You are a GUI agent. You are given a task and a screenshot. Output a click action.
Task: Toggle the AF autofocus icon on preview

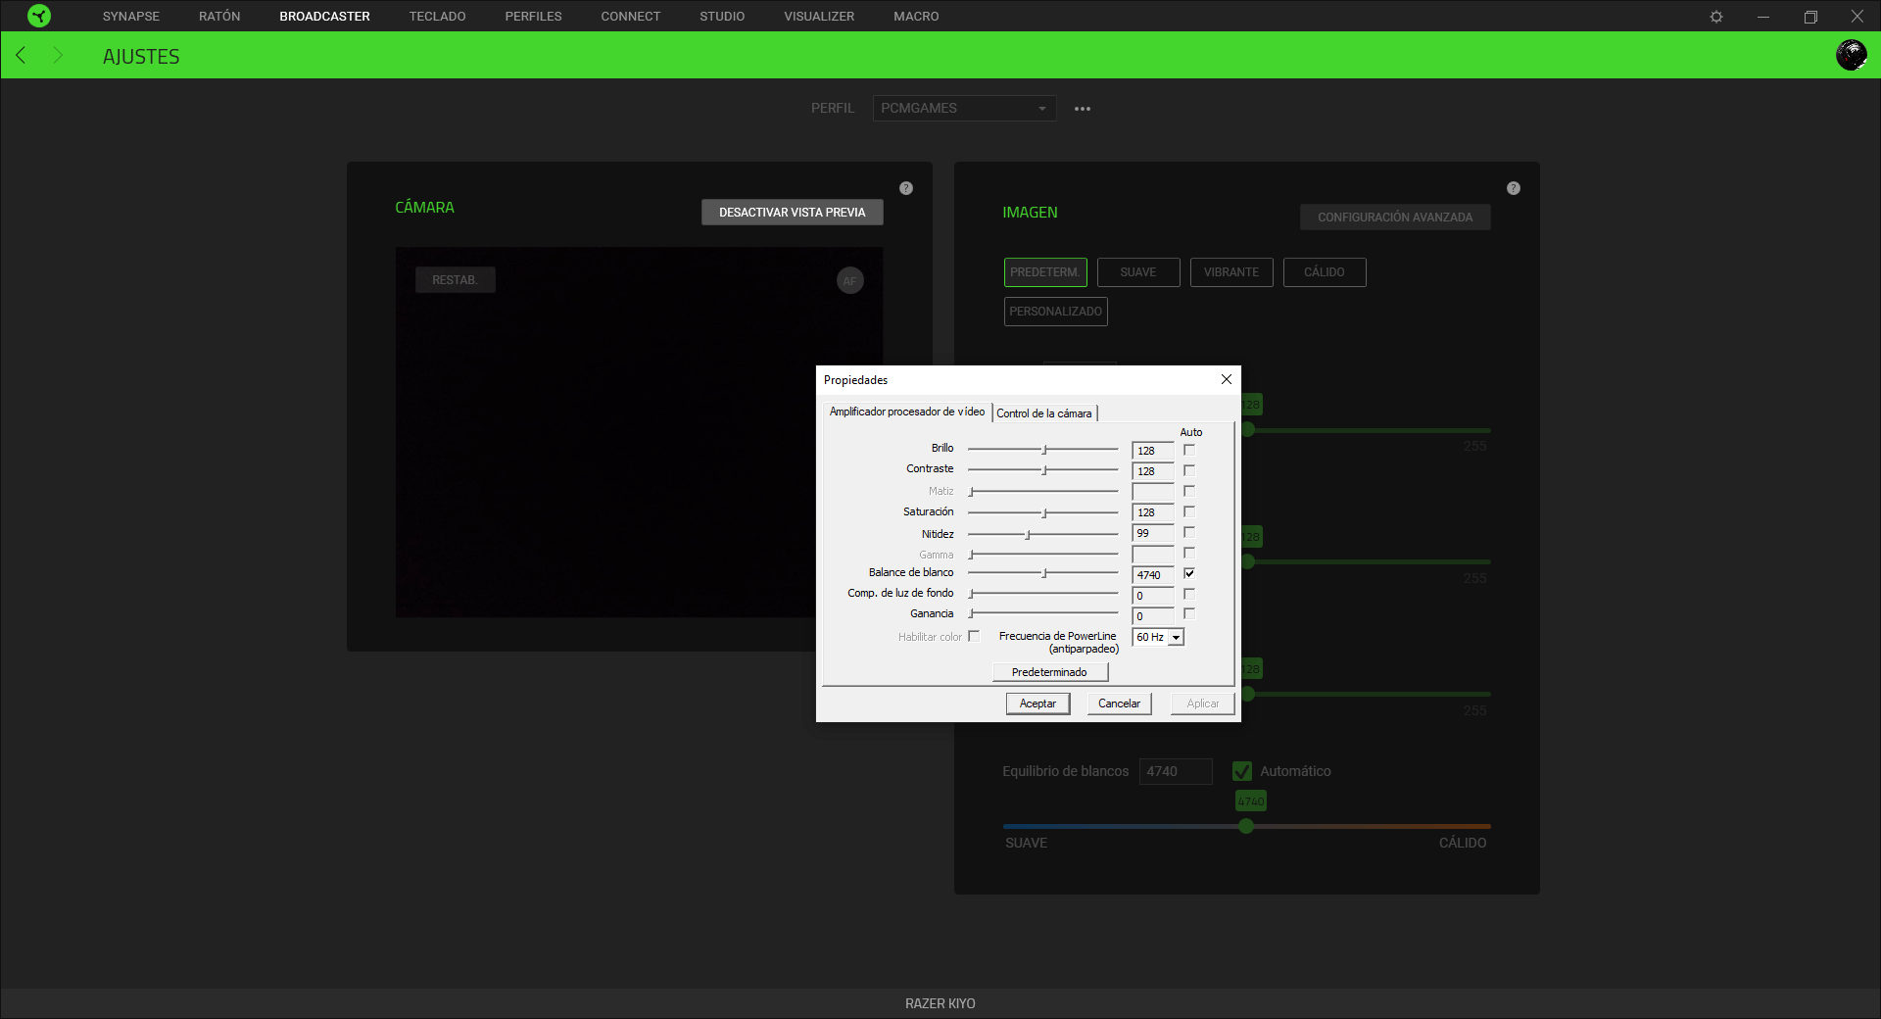pyautogui.click(x=850, y=281)
